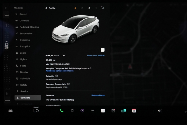Open the Seats settings
Screen dimensions: 187x125
[x=21, y=66]
